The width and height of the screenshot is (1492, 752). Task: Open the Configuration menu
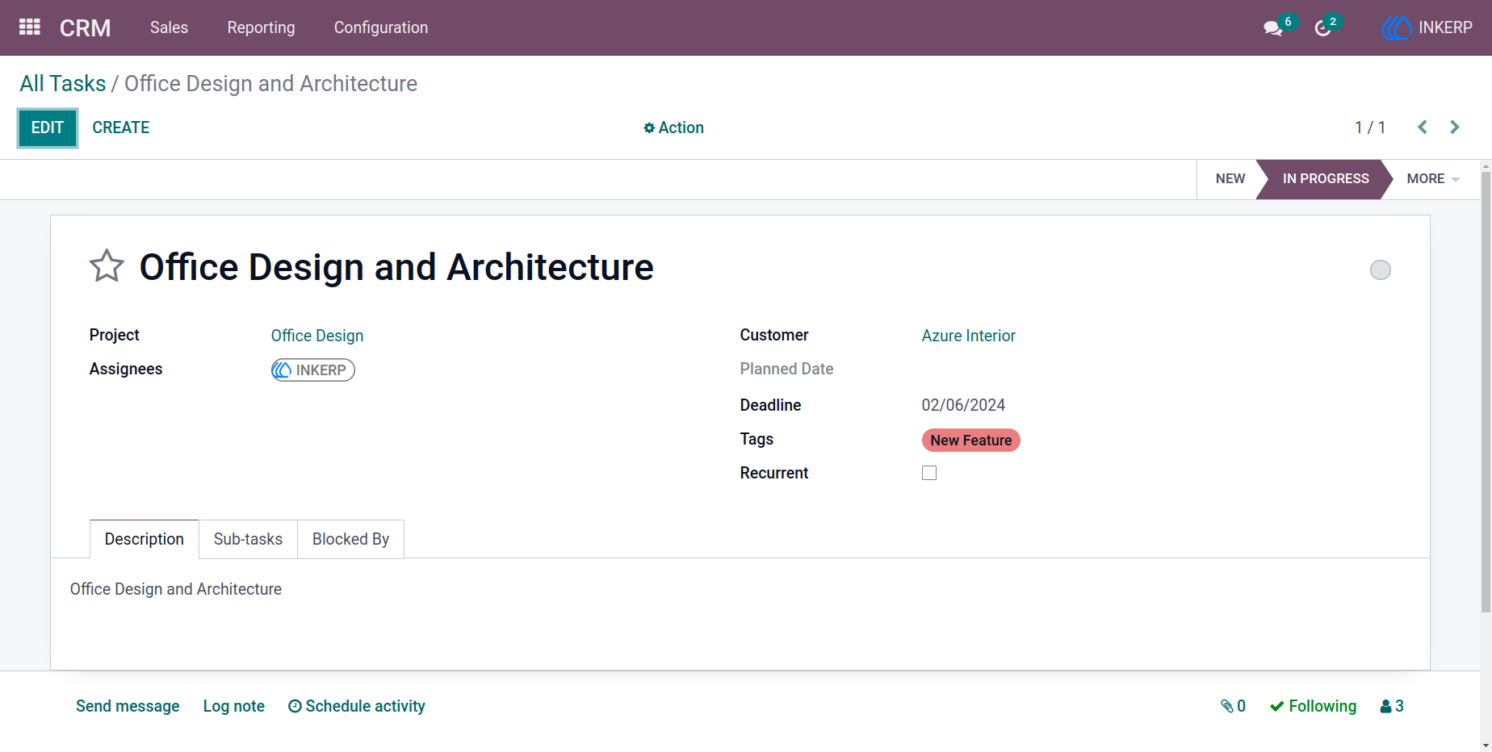[x=381, y=27]
